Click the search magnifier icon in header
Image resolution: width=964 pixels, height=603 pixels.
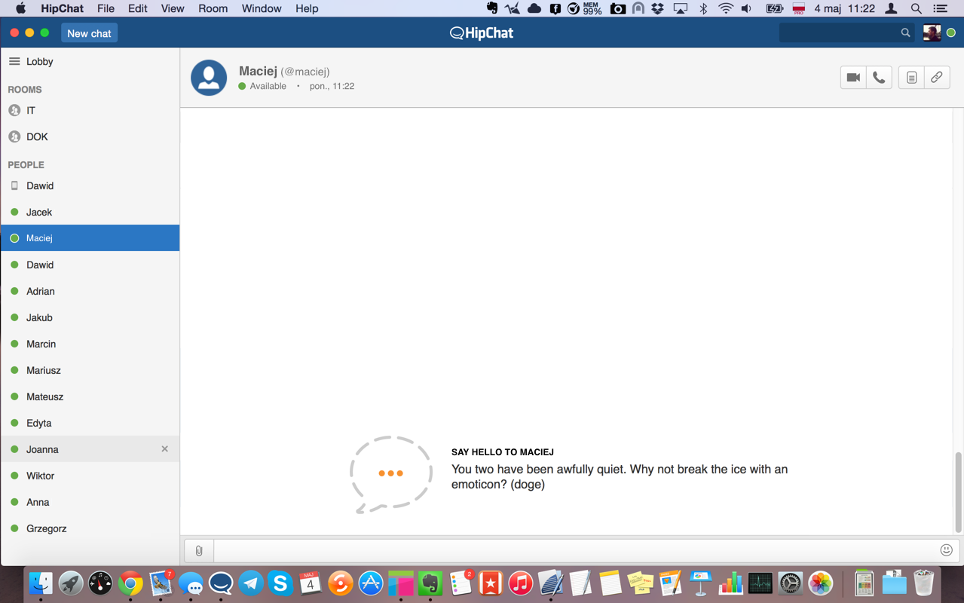tap(905, 33)
